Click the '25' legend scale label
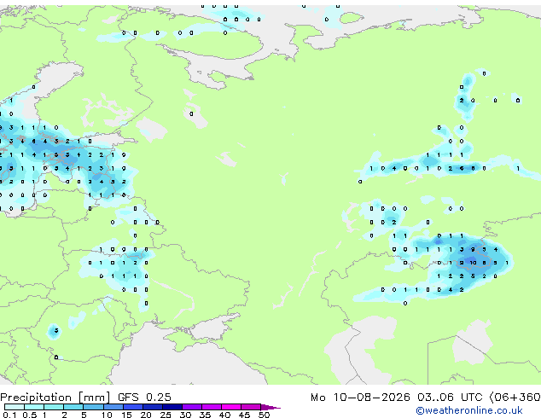This screenshot has height=418, width=541. click(166, 415)
